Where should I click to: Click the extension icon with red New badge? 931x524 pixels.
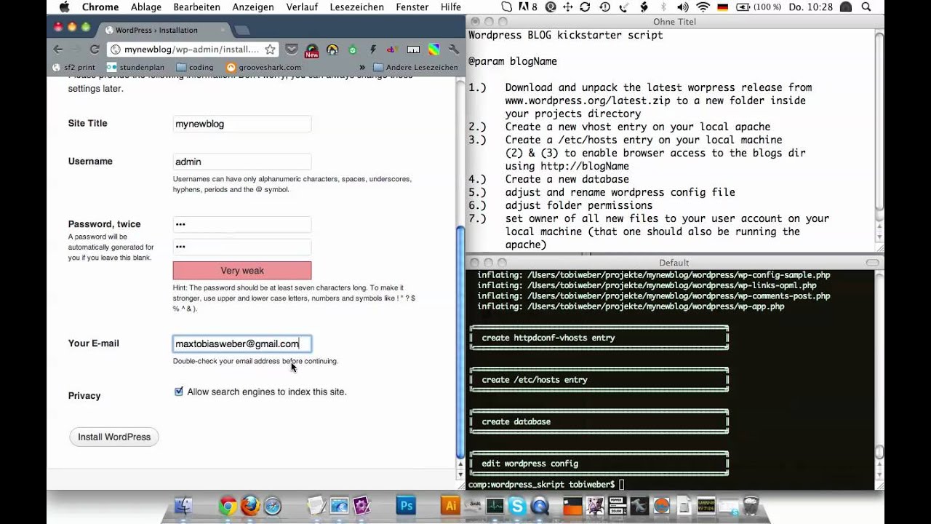click(311, 50)
